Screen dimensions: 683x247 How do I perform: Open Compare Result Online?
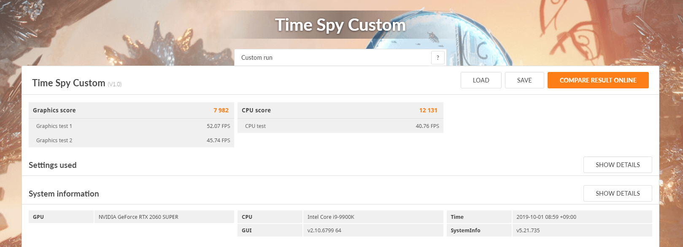point(597,80)
